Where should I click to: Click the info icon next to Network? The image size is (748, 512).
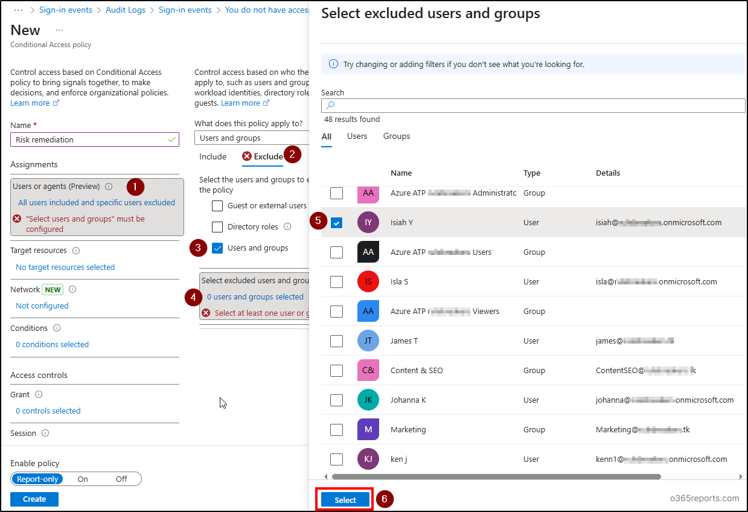(x=74, y=289)
